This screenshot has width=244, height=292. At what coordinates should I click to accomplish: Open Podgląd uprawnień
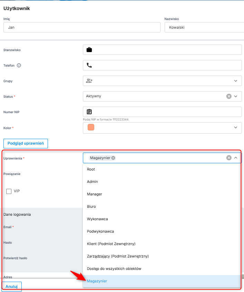click(26, 143)
